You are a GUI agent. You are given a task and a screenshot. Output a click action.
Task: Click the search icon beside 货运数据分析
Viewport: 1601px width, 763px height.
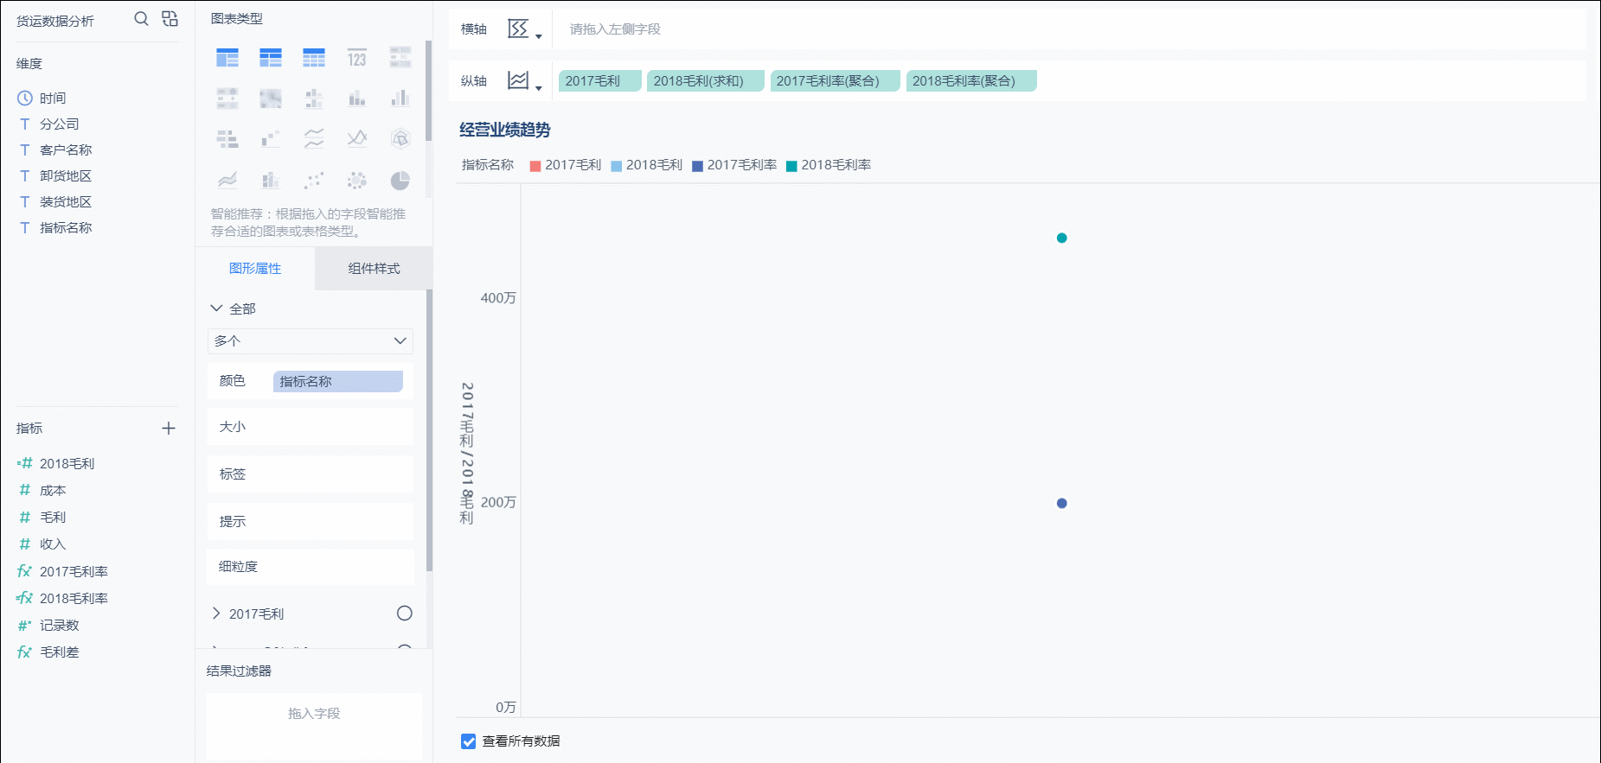[142, 19]
